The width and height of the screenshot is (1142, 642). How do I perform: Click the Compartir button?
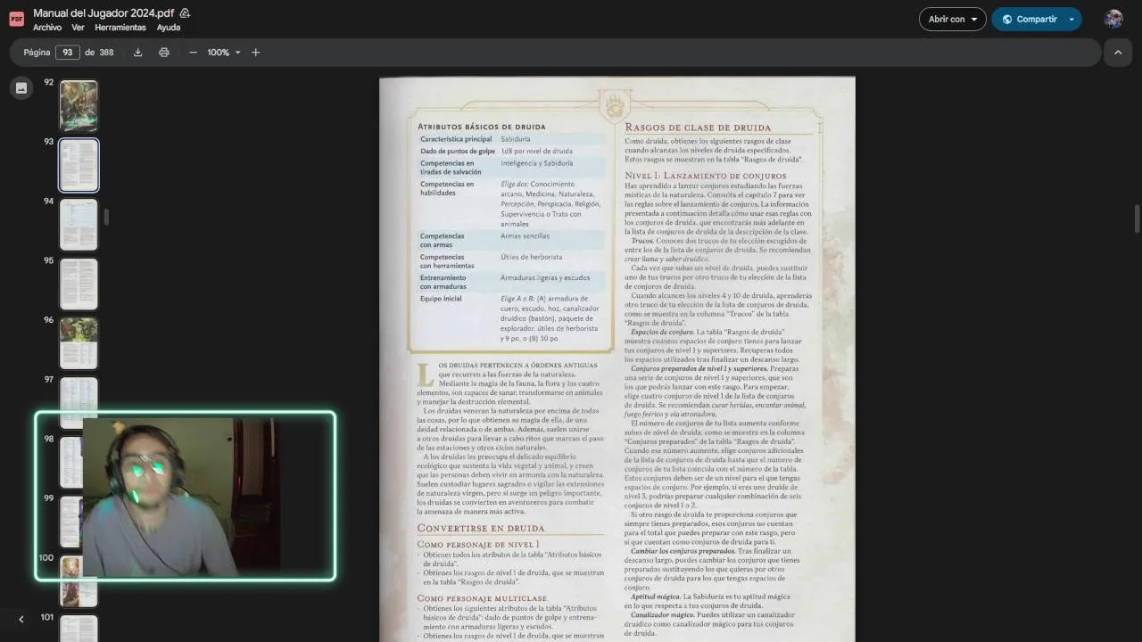coord(1028,19)
